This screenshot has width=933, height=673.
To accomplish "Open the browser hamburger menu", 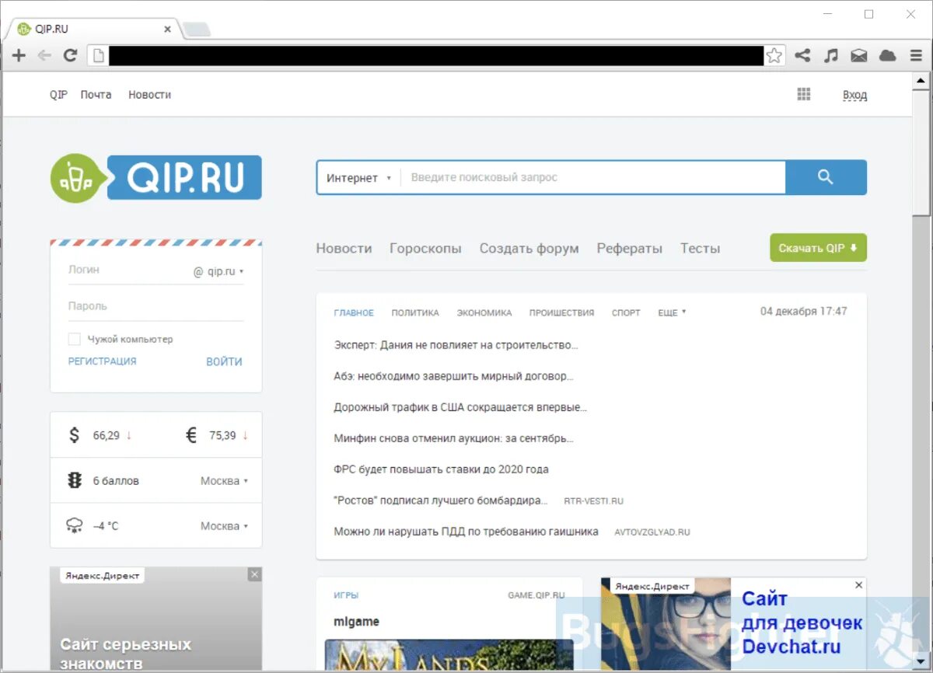I will (916, 55).
